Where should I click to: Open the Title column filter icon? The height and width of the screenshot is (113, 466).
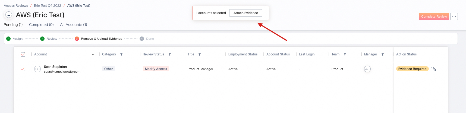pyautogui.click(x=200, y=54)
